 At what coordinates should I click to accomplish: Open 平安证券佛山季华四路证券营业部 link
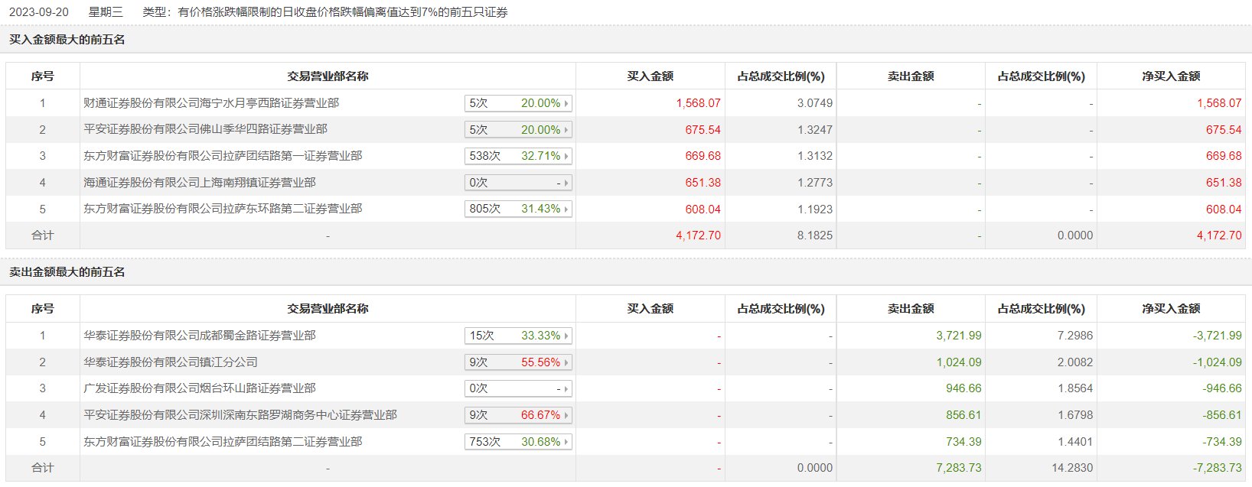tap(205, 129)
